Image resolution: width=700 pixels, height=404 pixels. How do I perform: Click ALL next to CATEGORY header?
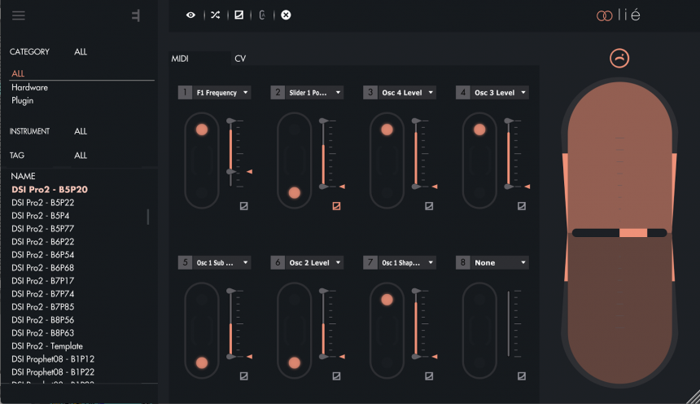(81, 52)
